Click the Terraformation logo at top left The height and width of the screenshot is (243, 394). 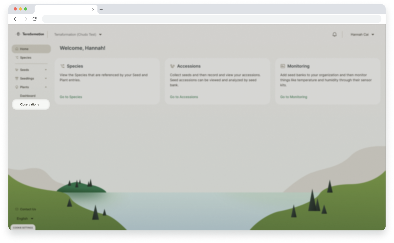(30, 34)
